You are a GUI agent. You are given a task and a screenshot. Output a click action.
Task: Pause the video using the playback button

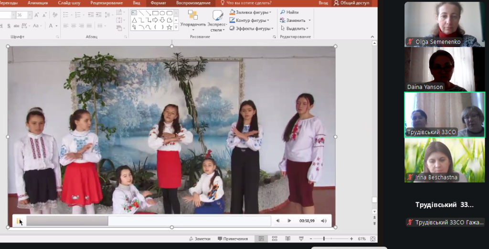pos(19,221)
